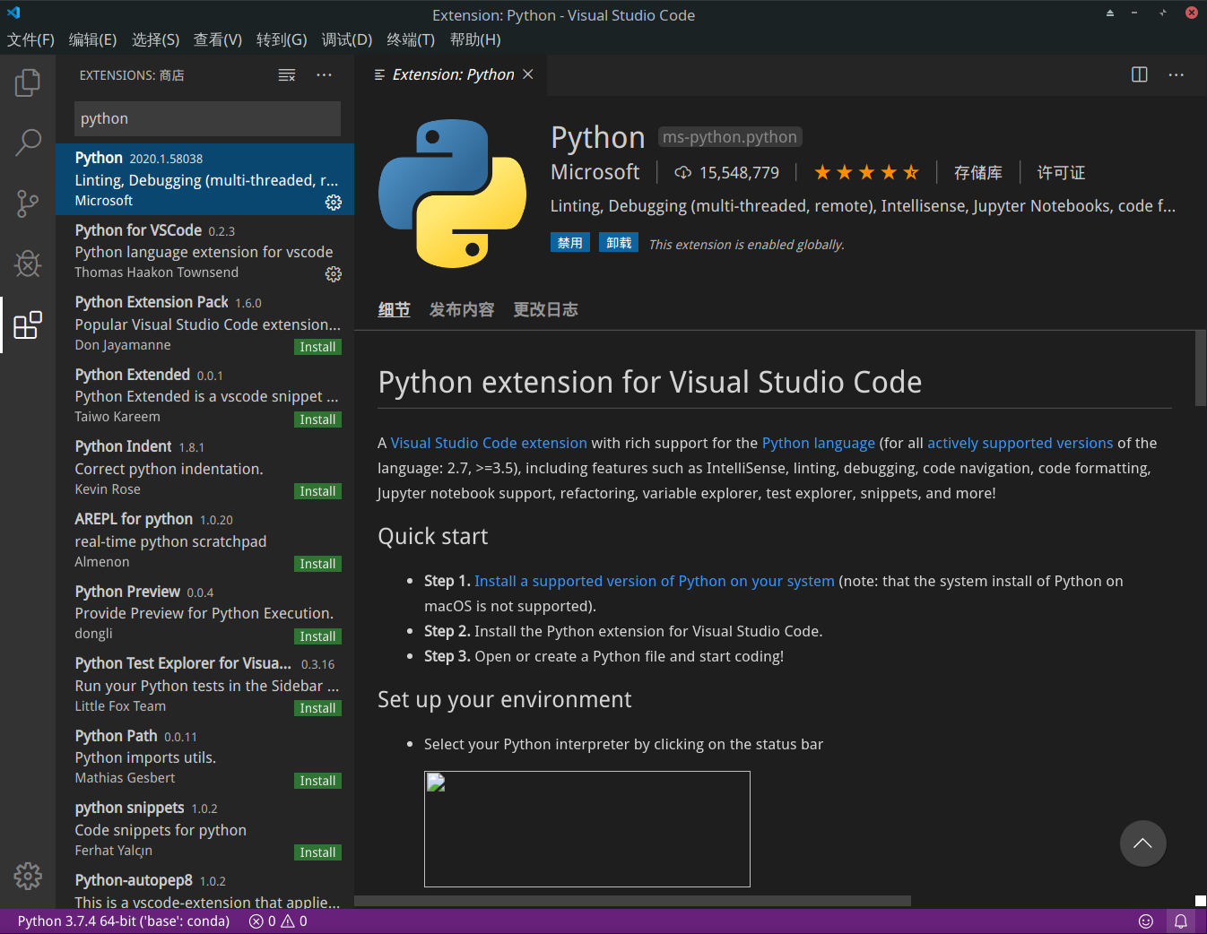Close the Extension: Python tab
The width and height of the screenshot is (1207, 934).
pyautogui.click(x=528, y=74)
